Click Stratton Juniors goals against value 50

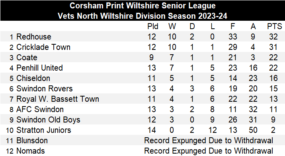253,130
